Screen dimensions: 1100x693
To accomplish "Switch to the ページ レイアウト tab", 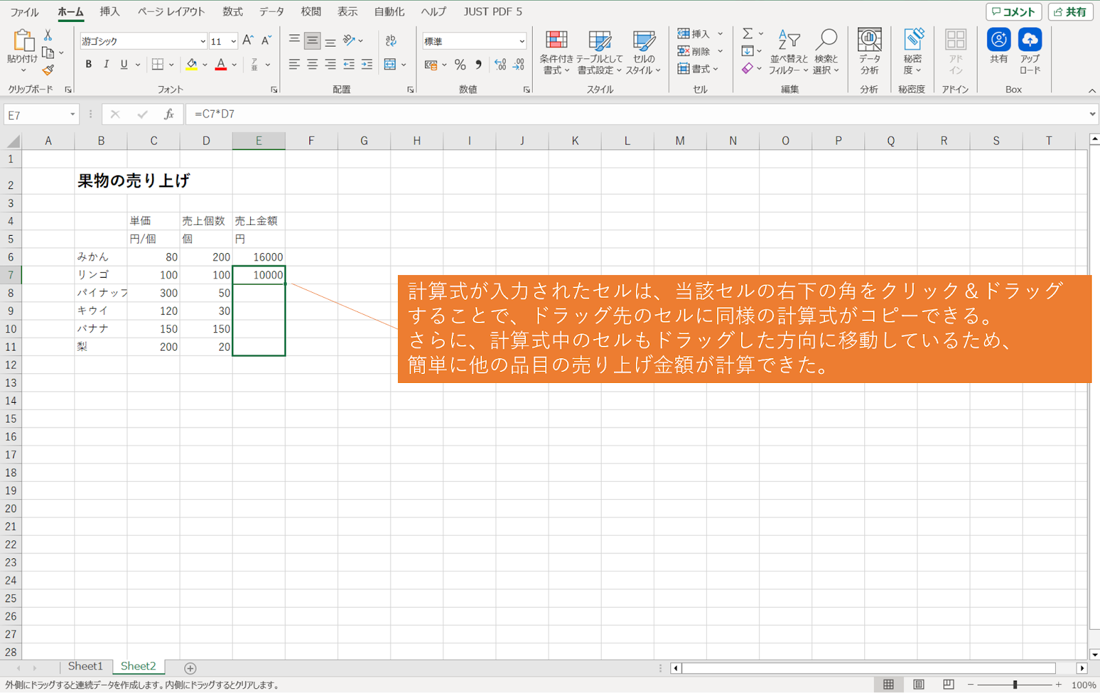I will point(171,12).
